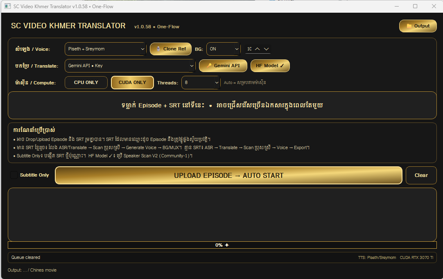The image size is (443, 279).
Task: Open the Voice dropdown Piseth + Sreymom
Action: click(105, 49)
